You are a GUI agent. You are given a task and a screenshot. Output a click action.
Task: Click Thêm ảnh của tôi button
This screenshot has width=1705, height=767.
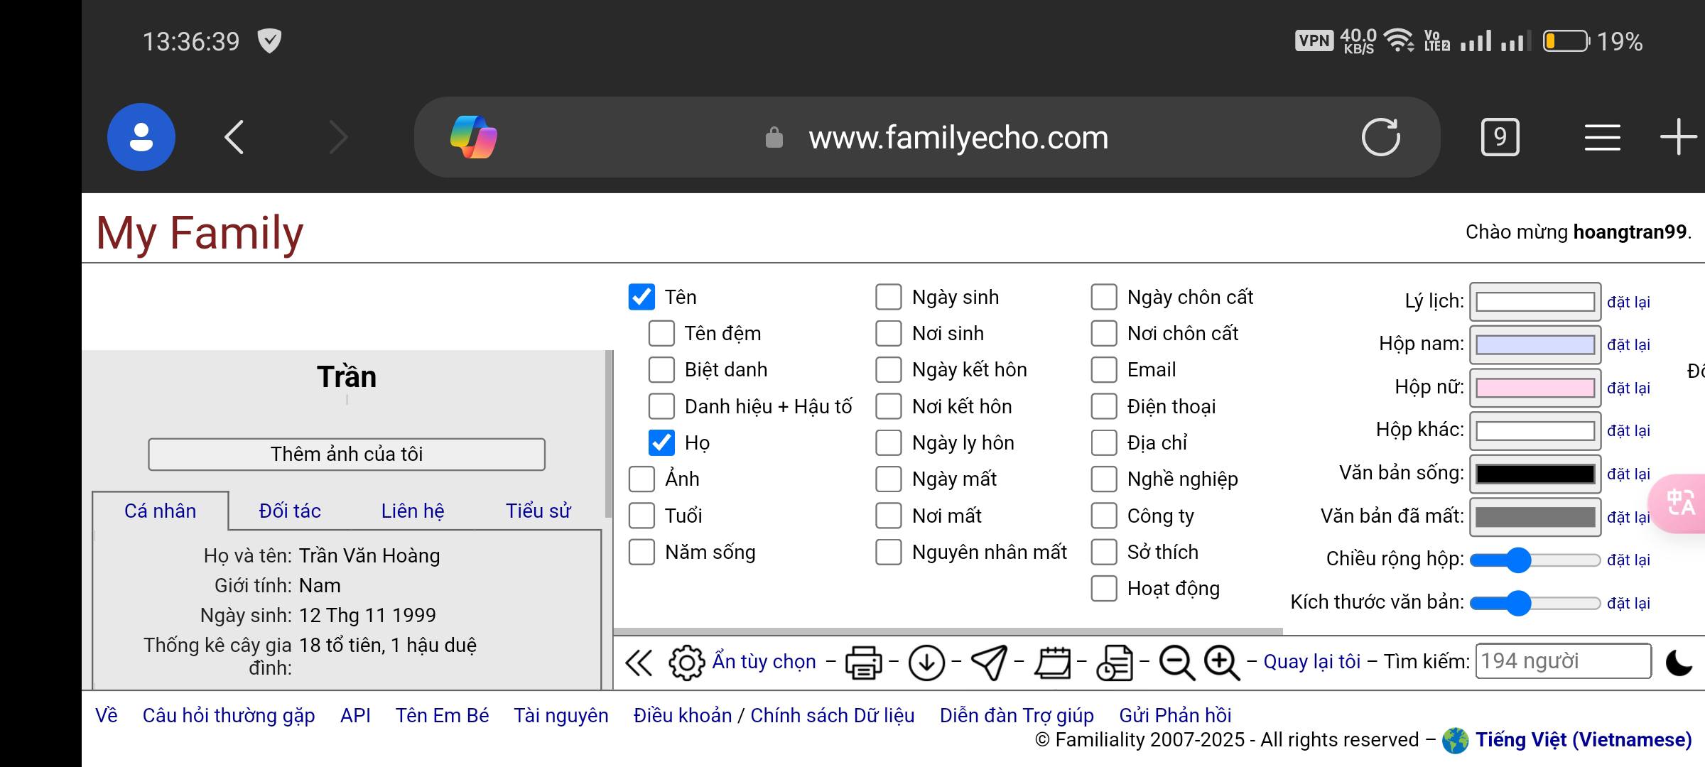347,455
